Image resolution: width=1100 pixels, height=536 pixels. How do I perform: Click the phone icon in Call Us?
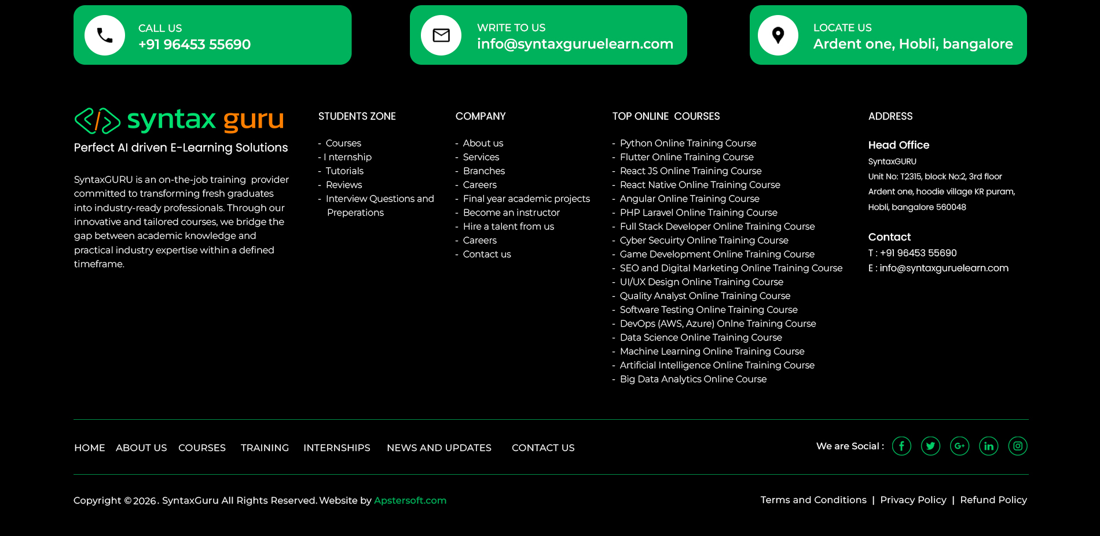[x=105, y=35]
